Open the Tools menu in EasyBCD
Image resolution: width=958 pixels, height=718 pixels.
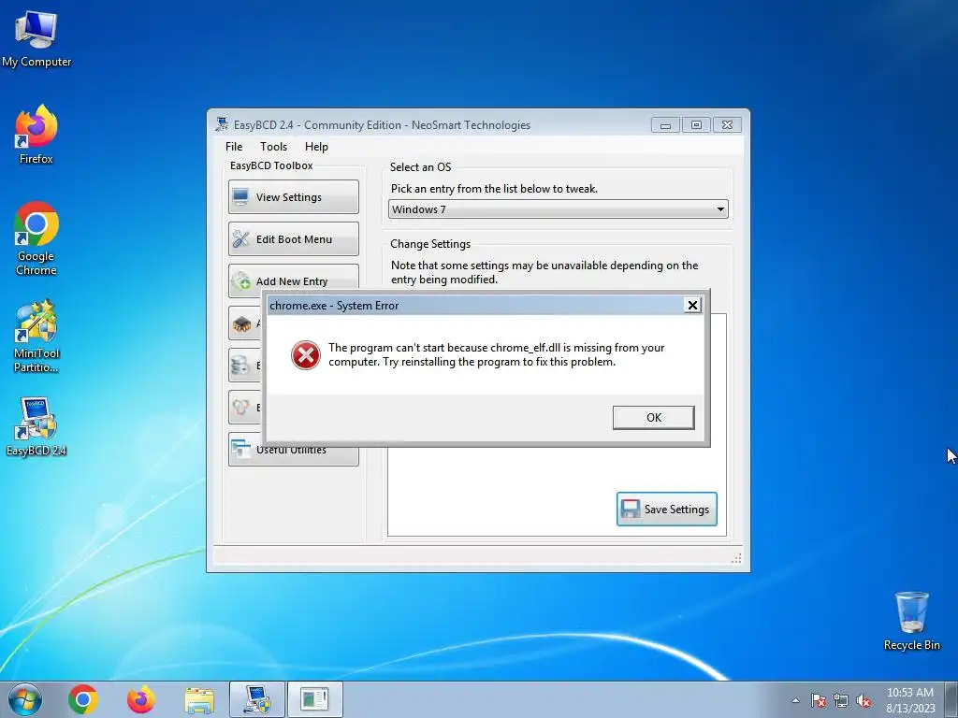274,147
